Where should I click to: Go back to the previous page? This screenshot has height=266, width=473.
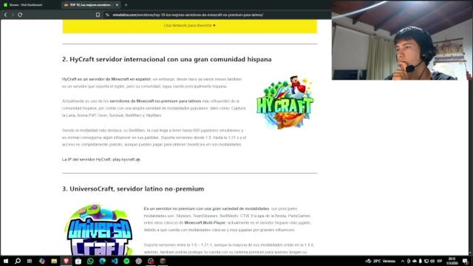pyautogui.click(x=5, y=15)
